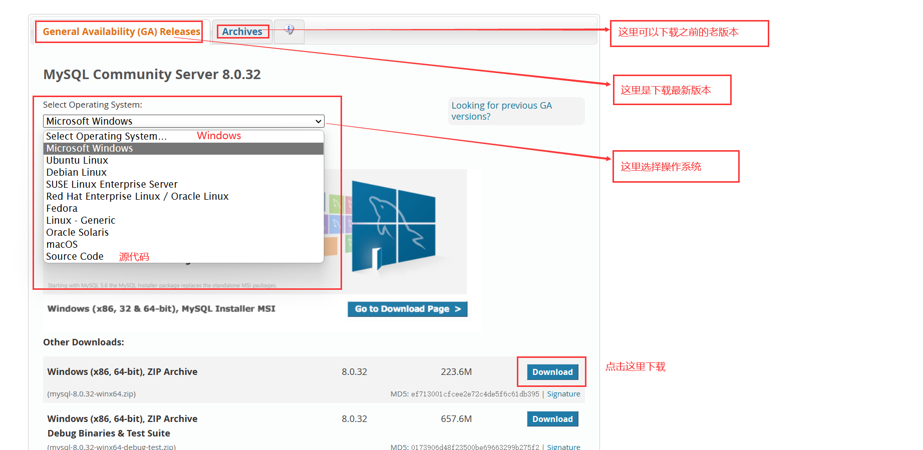
Task: Click the '(mysql-8.0.32-winx64.zip)' file name
Action: tap(92, 394)
